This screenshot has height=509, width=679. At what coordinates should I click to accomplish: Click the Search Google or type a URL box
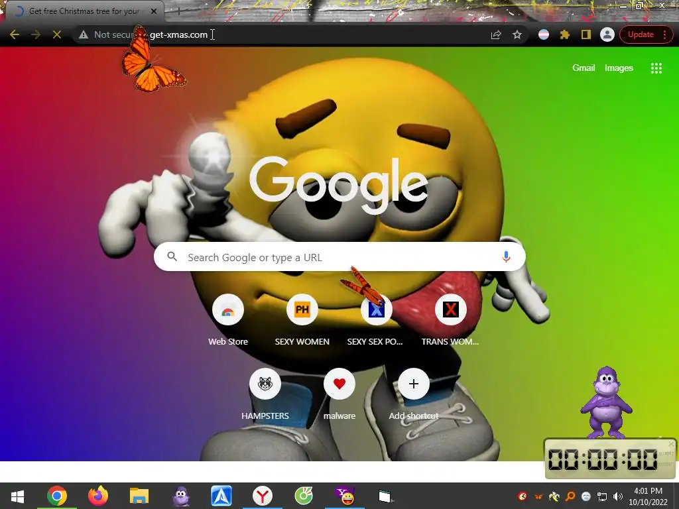point(339,256)
